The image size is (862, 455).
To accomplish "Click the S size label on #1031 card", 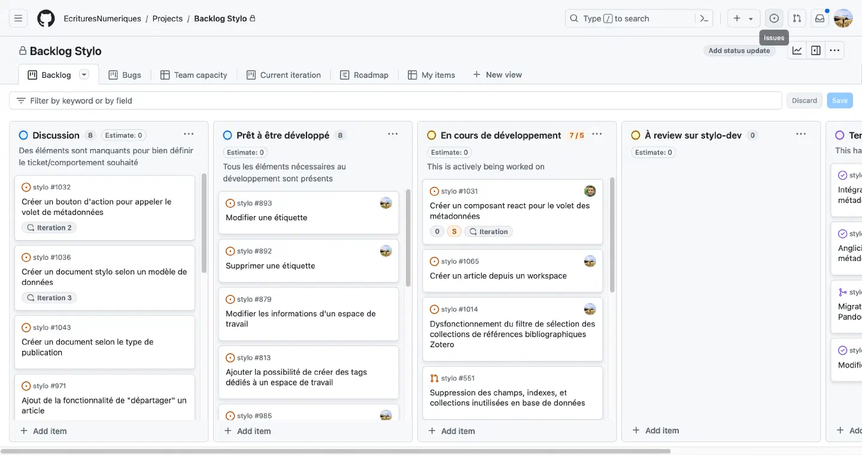I will point(454,232).
